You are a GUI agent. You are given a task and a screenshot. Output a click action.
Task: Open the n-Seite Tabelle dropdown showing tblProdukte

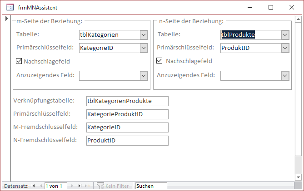coord(285,35)
